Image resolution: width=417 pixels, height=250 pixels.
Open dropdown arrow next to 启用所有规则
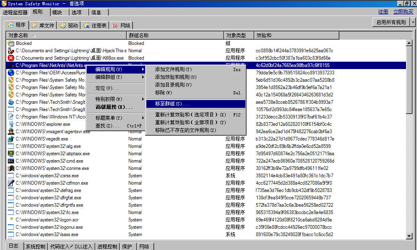[413, 22]
